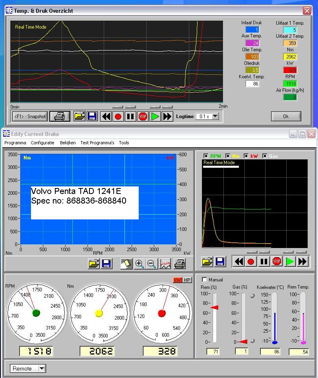This screenshot has width=318, height=378.
Task: Enable the Manual checkbox
Action: point(204,279)
